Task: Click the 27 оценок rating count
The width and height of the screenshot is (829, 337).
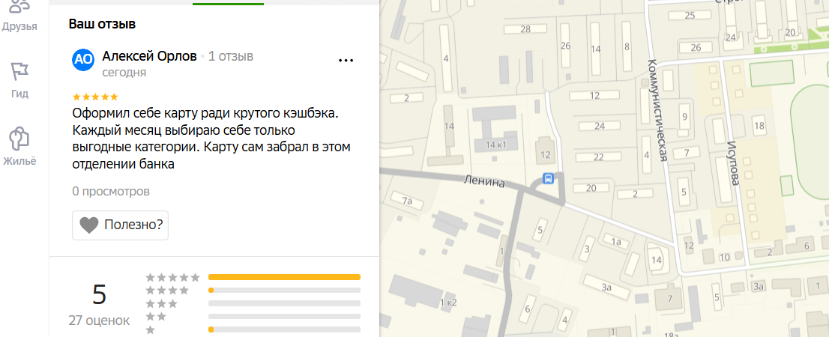Action: (99, 320)
